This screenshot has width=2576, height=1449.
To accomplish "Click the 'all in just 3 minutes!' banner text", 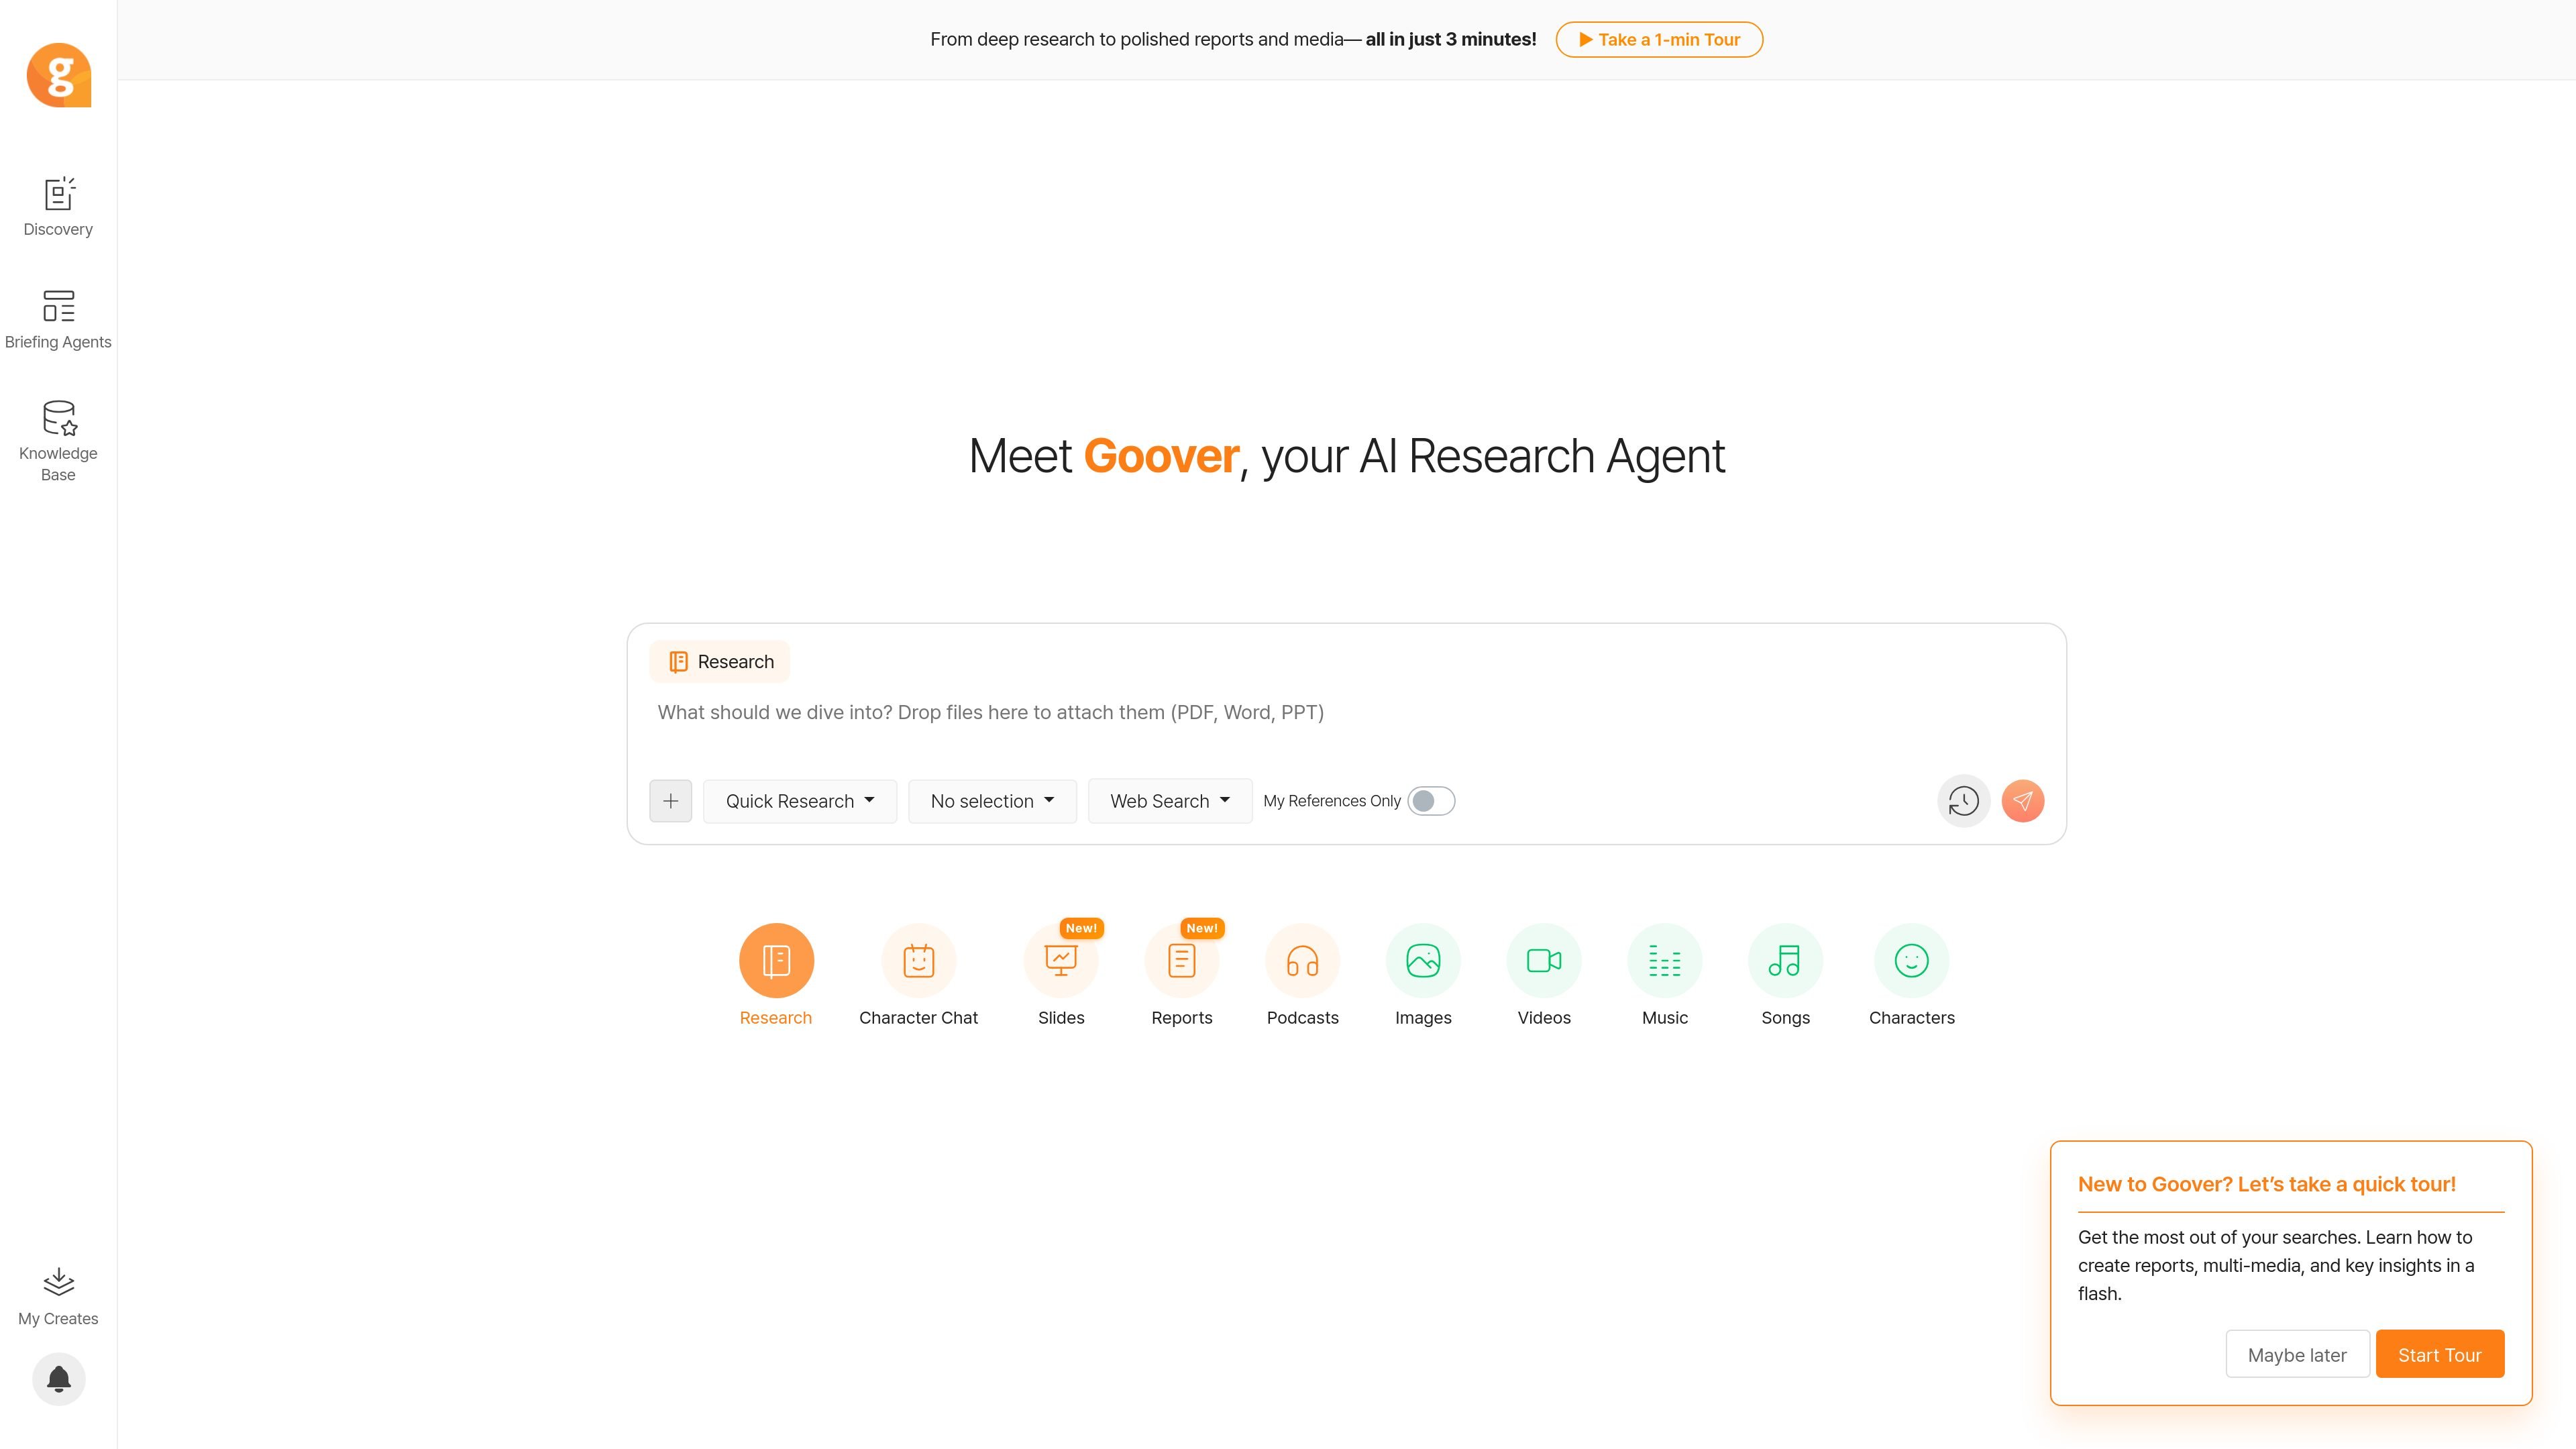I will [x=1451, y=40].
